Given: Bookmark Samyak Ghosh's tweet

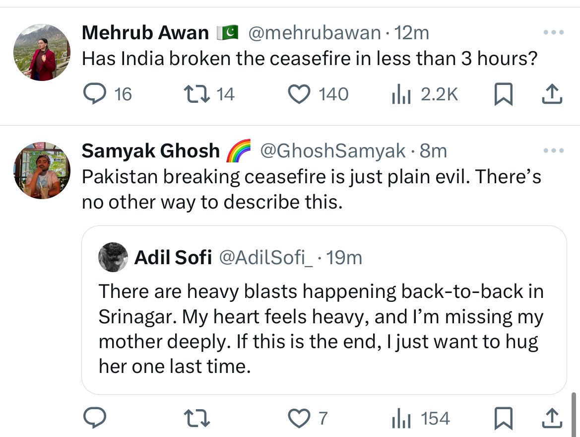Looking at the screenshot, I should point(504,418).
